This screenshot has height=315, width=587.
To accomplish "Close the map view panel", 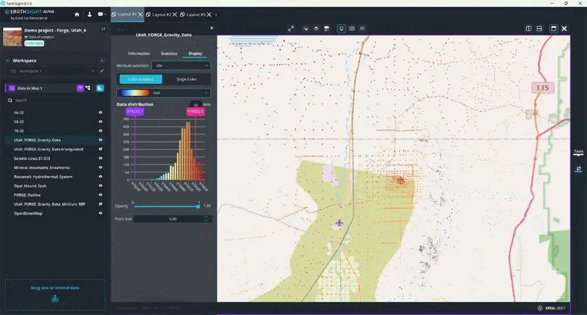I will click(564, 29).
